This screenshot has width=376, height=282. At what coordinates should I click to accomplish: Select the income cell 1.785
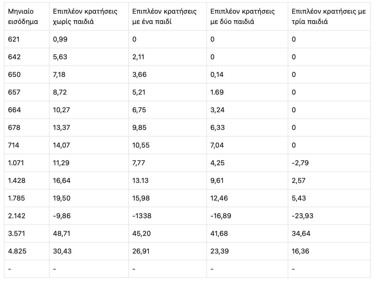tap(27, 198)
